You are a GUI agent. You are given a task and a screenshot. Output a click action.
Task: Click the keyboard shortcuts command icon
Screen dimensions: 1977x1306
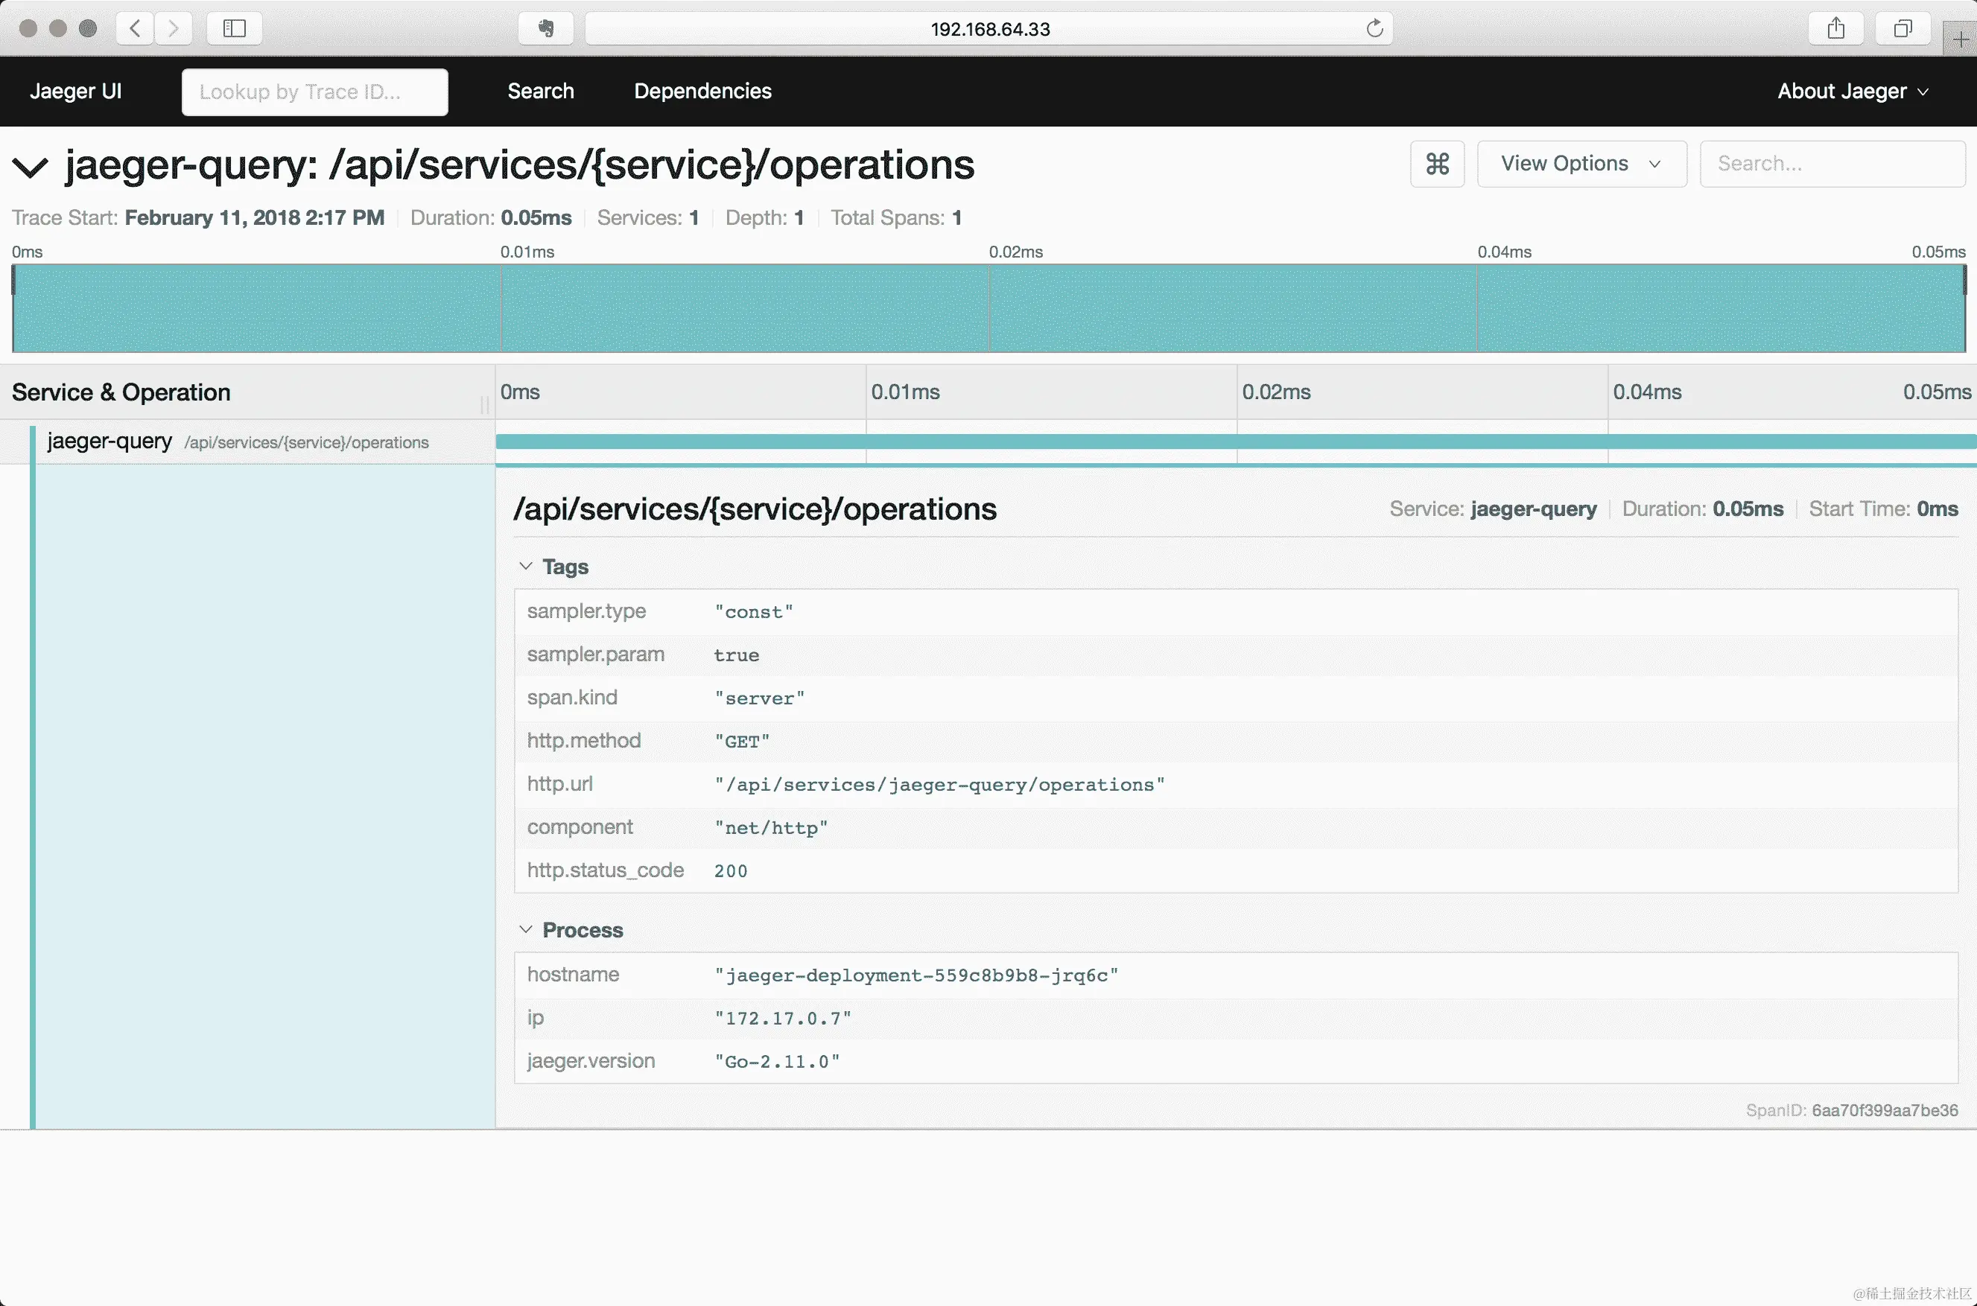[1437, 164]
